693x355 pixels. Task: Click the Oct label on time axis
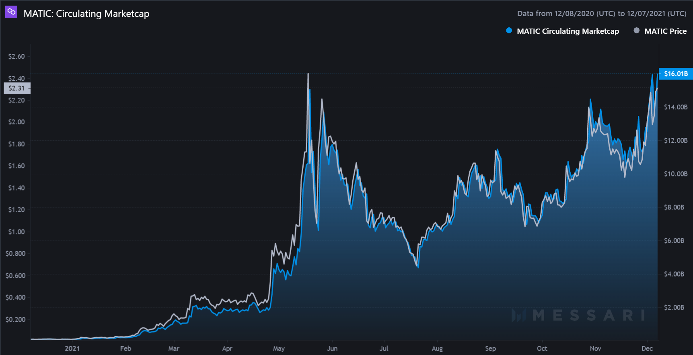pos(542,348)
